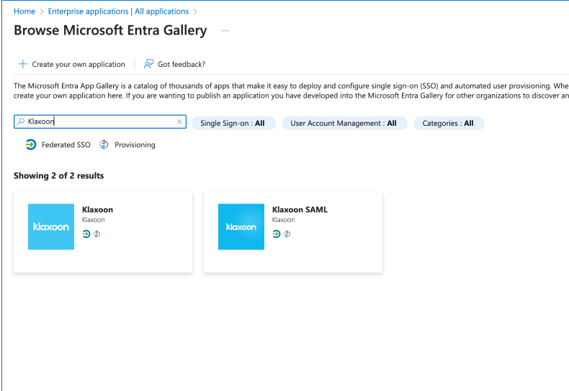Expand the Categories filter
569x391 pixels.
[x=448, y=124]
